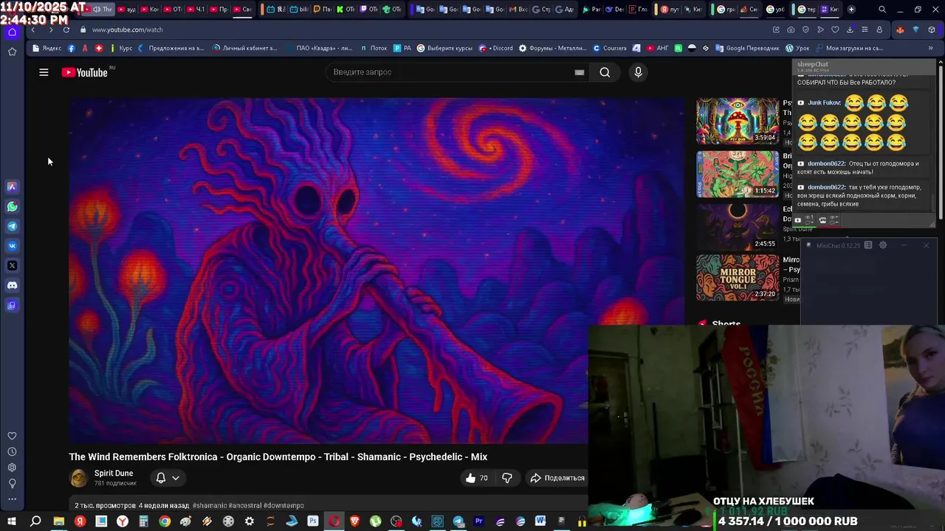Open the Opera sidebar three-dots more menu
Screen dimensions: 945x531
pos(12,499)
